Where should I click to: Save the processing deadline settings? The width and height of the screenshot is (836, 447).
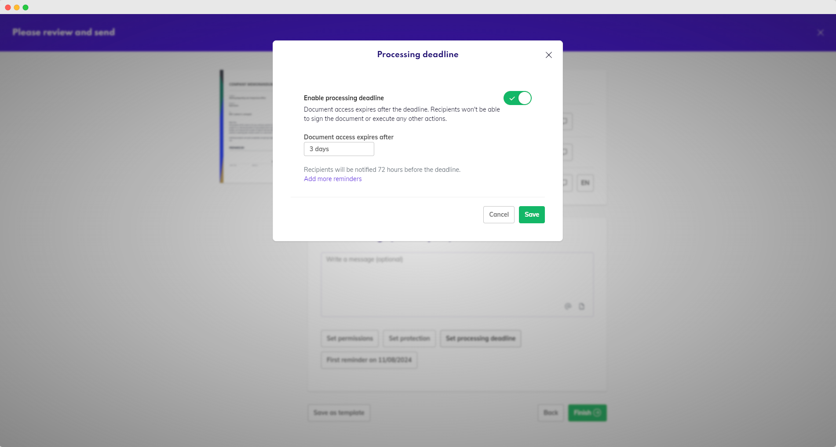click(x=531, y=214)
